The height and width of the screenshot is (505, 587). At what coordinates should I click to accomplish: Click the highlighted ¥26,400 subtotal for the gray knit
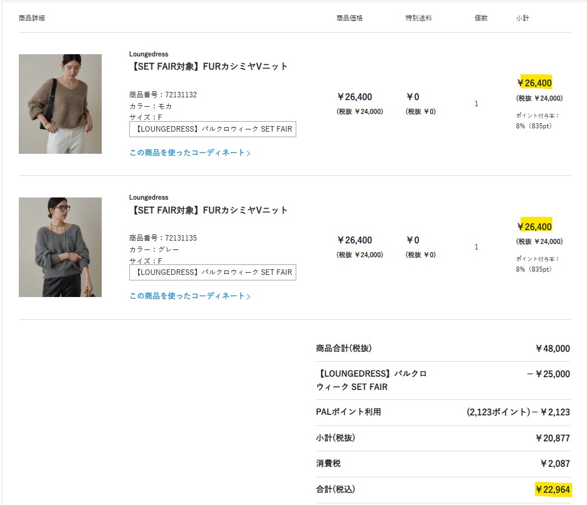click(x=534, y=227)
